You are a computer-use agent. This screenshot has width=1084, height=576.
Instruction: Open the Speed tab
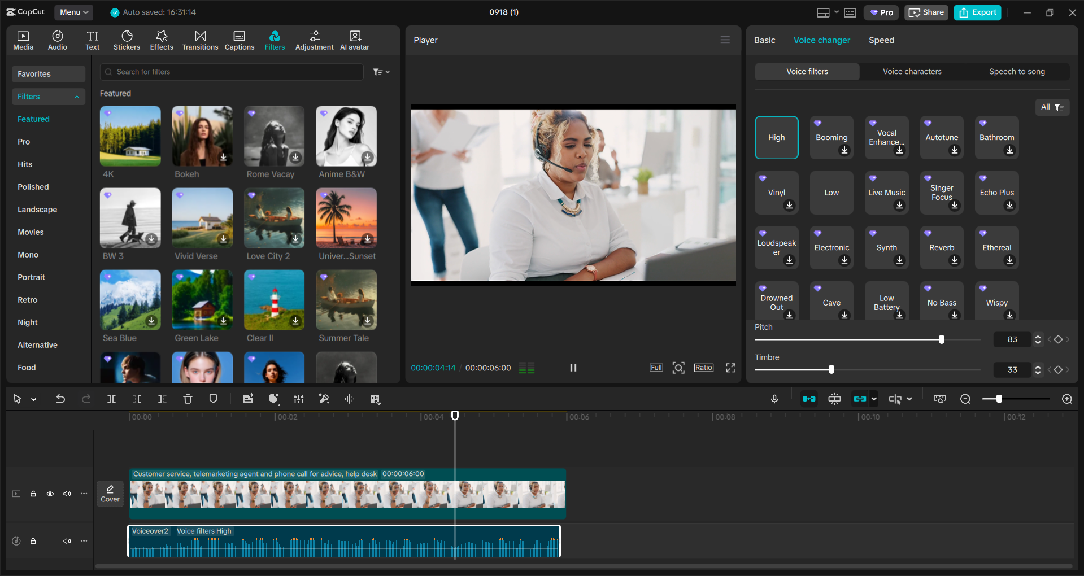pos(881,40)
